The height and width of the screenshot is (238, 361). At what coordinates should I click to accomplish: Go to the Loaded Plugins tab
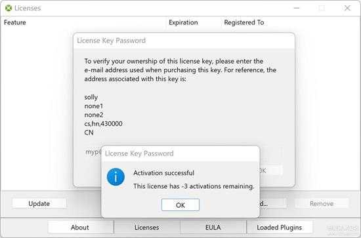click(279, 228)
